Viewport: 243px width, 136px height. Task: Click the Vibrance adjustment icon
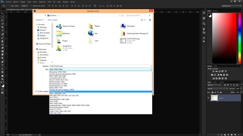226,71
